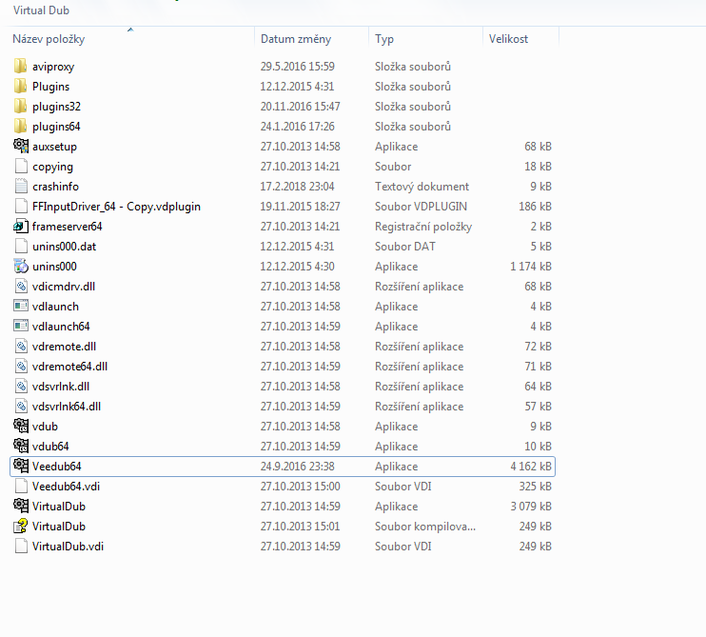Image resolution: width=706 pixels, height=637 pixels.
Task: Click the frameserver64 file name
Action: (68, 227)
